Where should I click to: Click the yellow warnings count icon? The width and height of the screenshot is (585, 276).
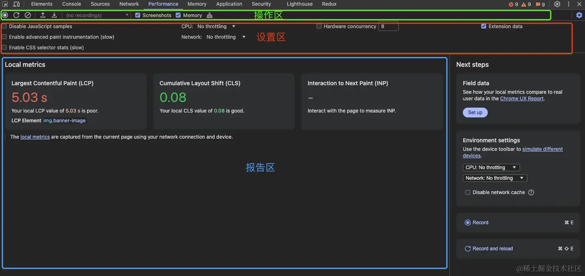coord(526,4)
